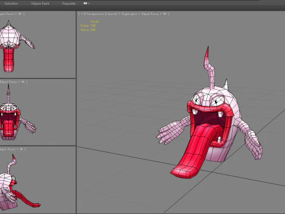Switch to the Object Paint tab

(x=40, y=4)
